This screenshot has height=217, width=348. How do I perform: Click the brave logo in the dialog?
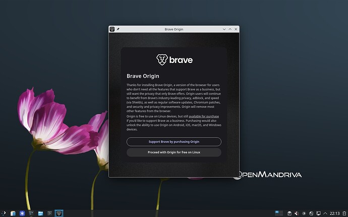coord(175,59)
